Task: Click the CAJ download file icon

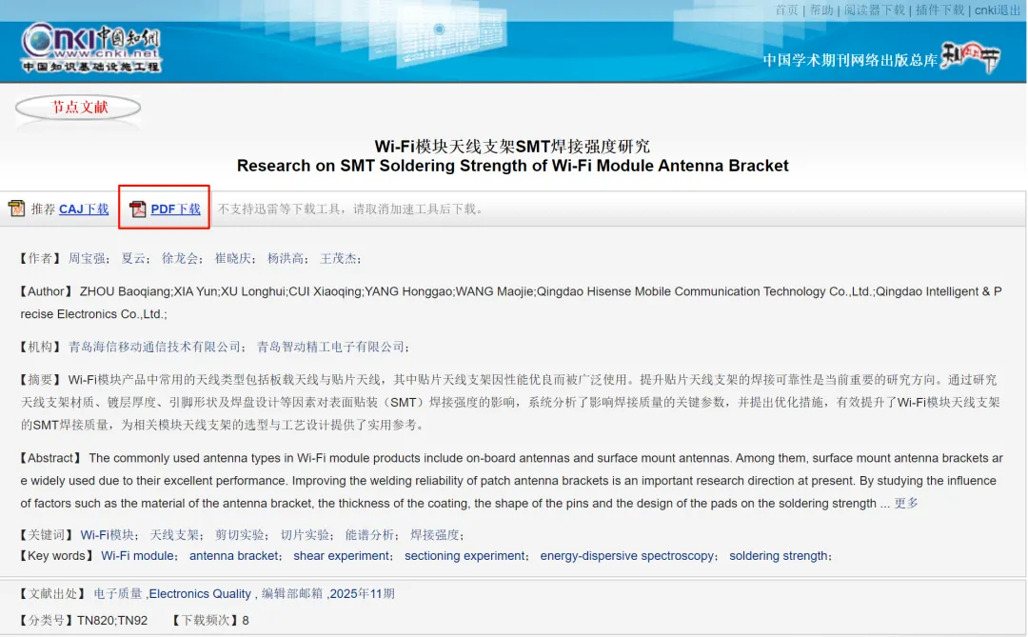Action: pos(16,209)
